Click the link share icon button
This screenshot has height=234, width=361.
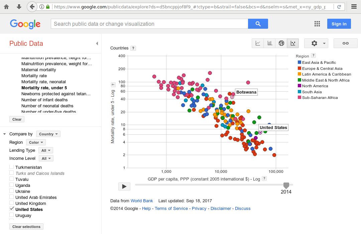[x=346, y=43]
